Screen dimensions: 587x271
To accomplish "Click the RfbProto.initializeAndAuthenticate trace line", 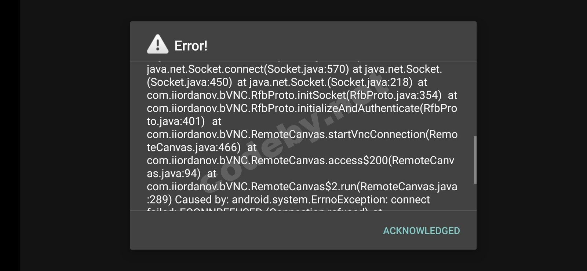I will click(x=302, y=108).
